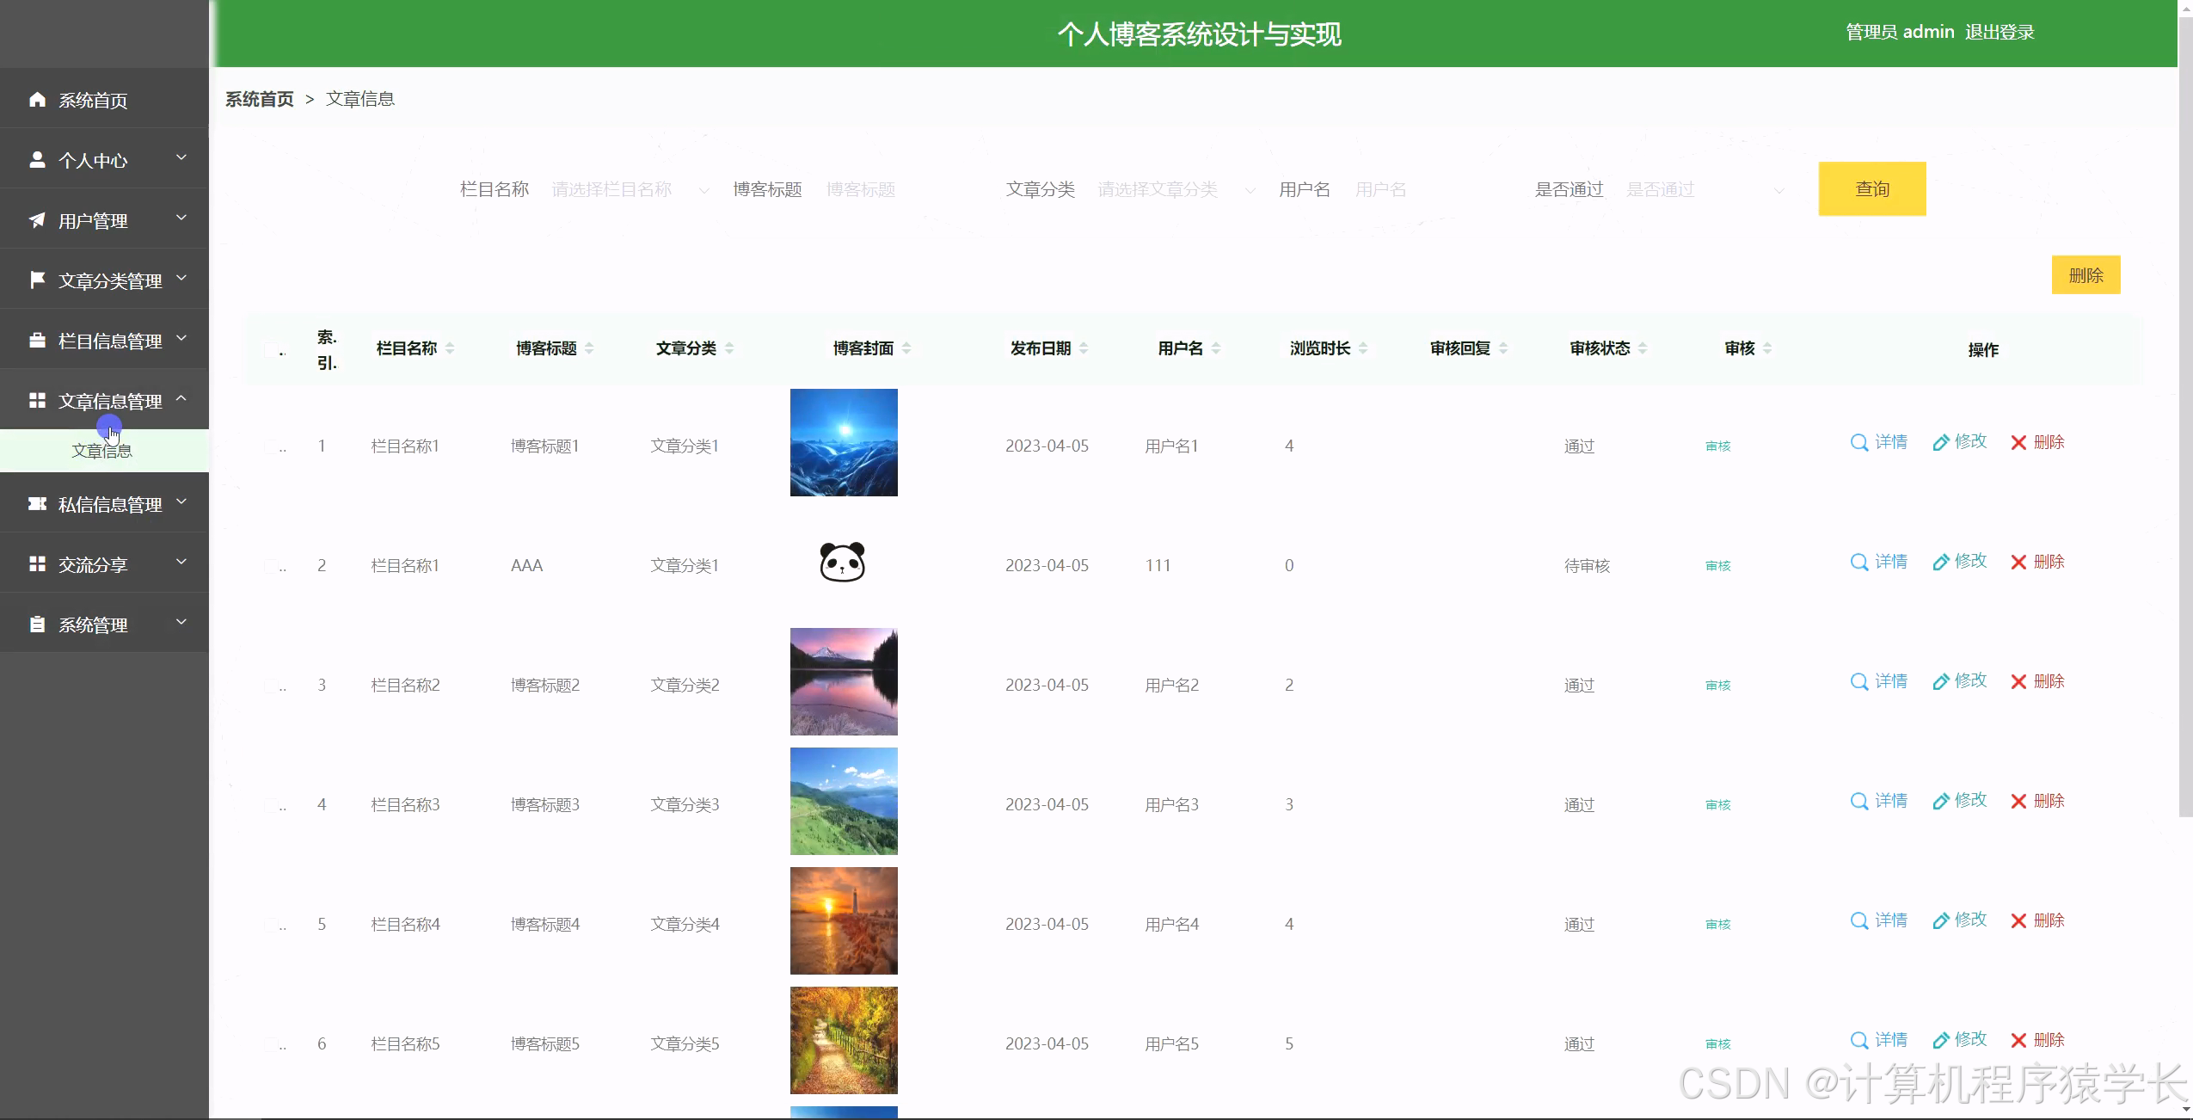Click the panda cover thumbnail on row 2
This screenshot has width=2193, height=1120.
(x=843, y=561)
